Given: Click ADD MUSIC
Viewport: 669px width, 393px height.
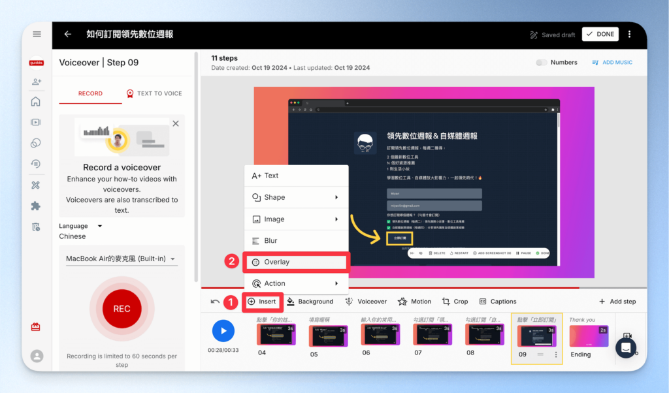Looking at the screenshot, I should 612,63.
